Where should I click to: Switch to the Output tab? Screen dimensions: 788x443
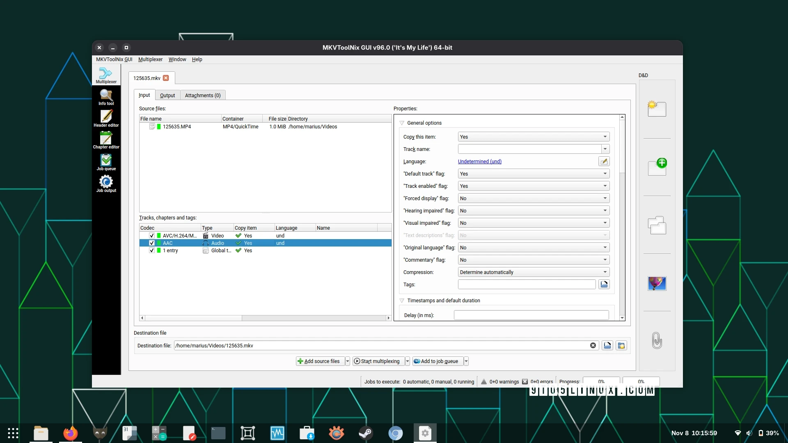click(x=167, y=95)
